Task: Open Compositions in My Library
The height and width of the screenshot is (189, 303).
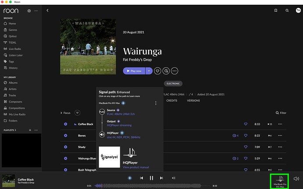Action: pyautogui.click(x=14, y=108)
